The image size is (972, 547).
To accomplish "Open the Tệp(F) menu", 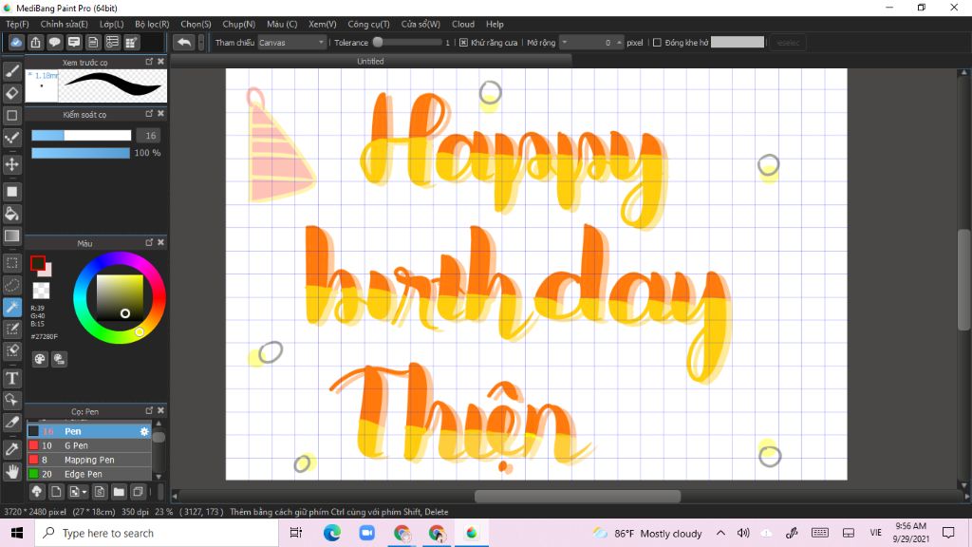I will click(17, 24).
